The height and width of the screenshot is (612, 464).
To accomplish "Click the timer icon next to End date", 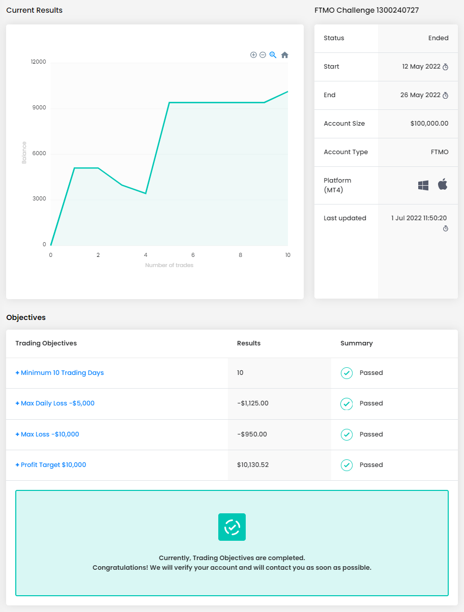I will 445,95.
